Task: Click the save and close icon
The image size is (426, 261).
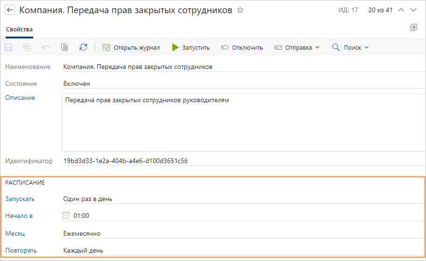Action: [27, 47]
